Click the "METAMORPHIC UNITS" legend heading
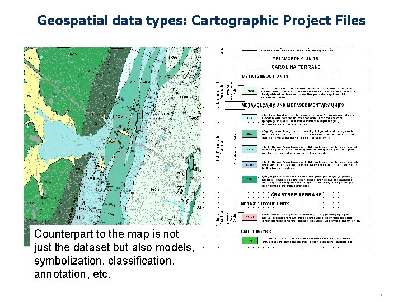 coord(295,59)
